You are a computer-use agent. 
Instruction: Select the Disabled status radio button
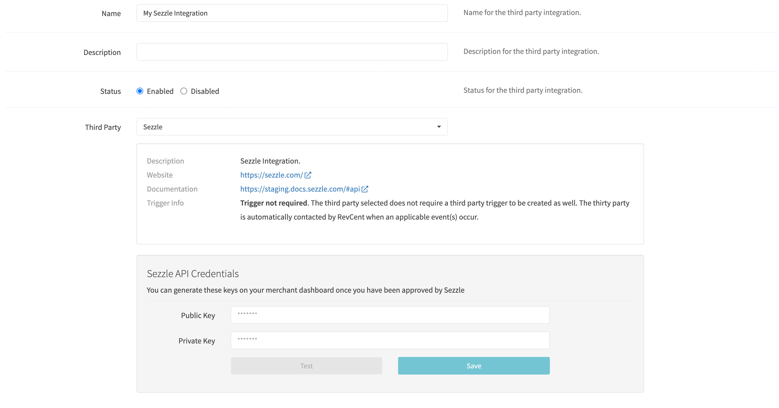click(x=183, y=91)
